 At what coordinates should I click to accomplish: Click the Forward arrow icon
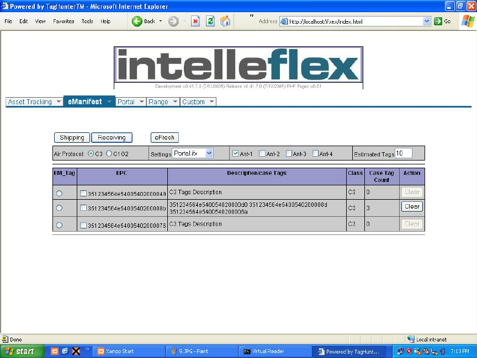pyautogui.click(x=173, y=22)
